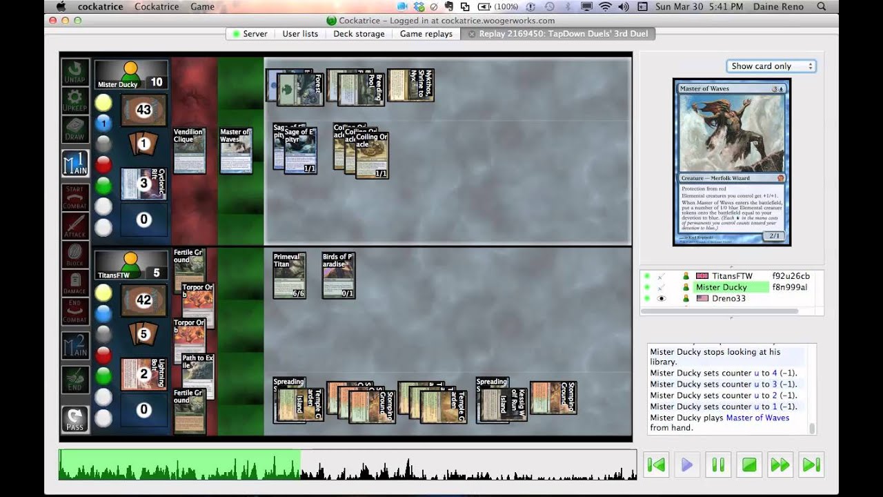The height and width of the screenshot is (497, 883).
Task: Click Mister Ducky's library pile showing 43
Action: 144,110
